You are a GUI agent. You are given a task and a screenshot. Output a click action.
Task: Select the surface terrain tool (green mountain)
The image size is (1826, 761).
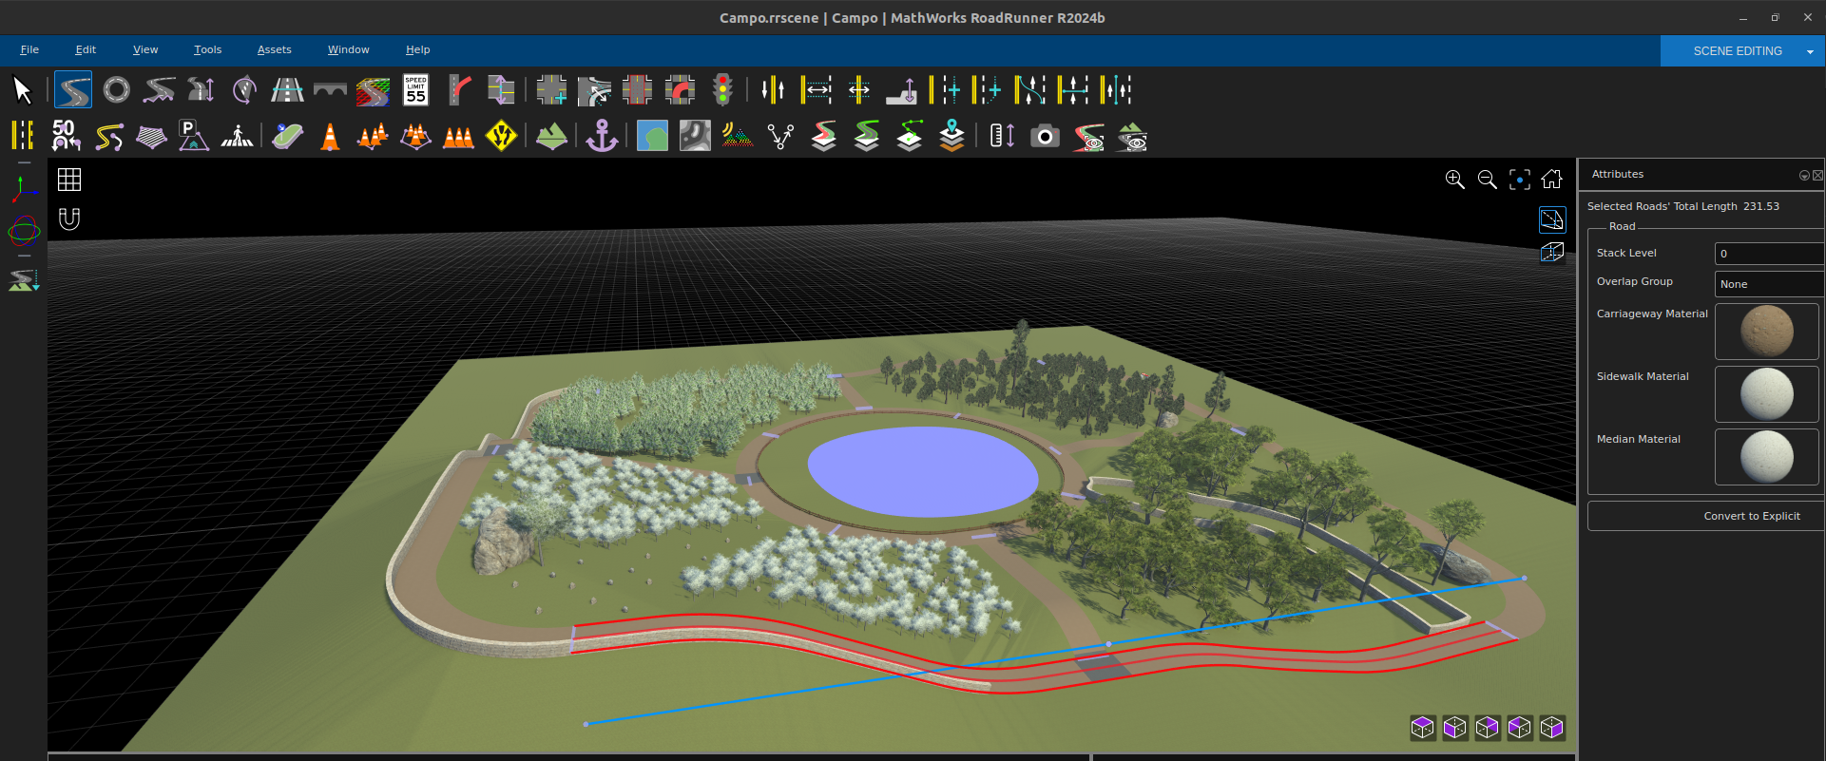click(x=551, y=136)
